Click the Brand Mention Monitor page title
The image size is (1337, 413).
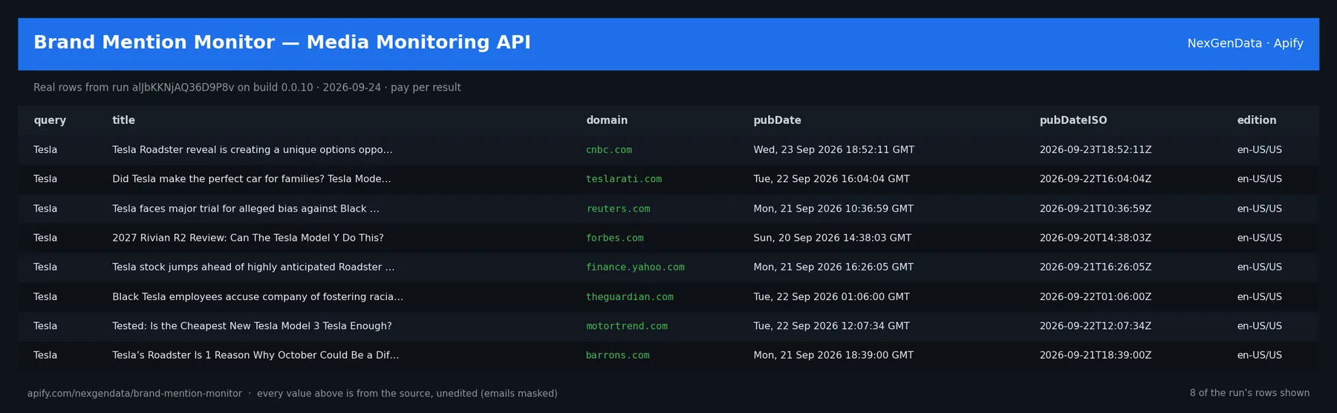[x=282, y=42]
